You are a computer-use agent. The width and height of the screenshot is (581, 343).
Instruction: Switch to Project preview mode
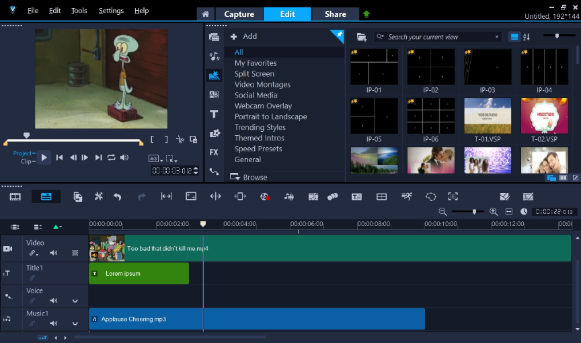tap(23, 153)
